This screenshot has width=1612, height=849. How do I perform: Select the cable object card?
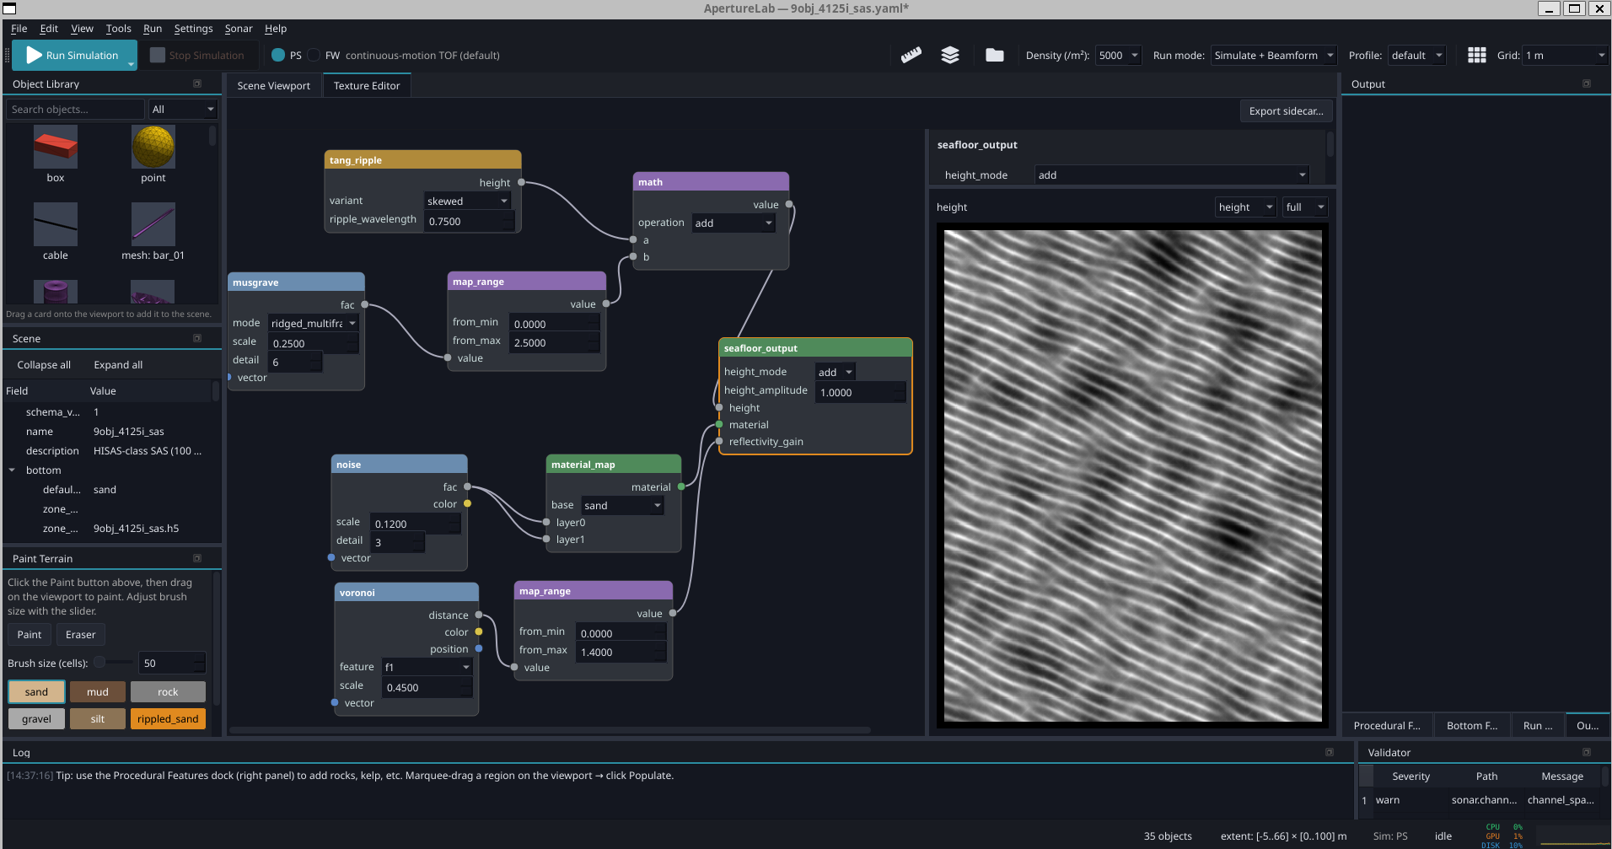[56, 233]
